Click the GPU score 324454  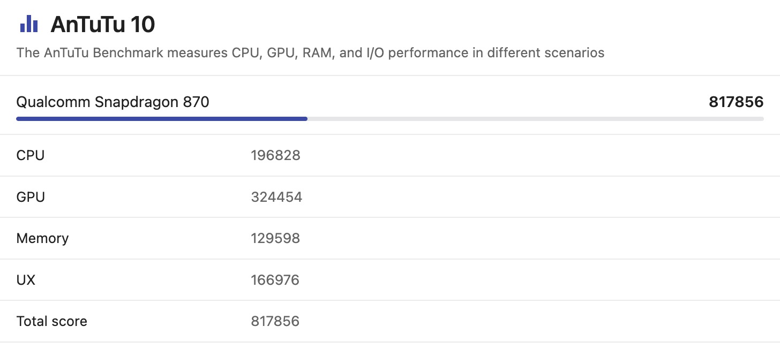click(x=276, y=197)
